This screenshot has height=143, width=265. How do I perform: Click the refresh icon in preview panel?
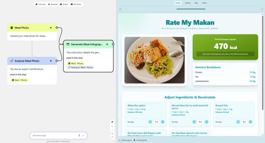(261, 9)
